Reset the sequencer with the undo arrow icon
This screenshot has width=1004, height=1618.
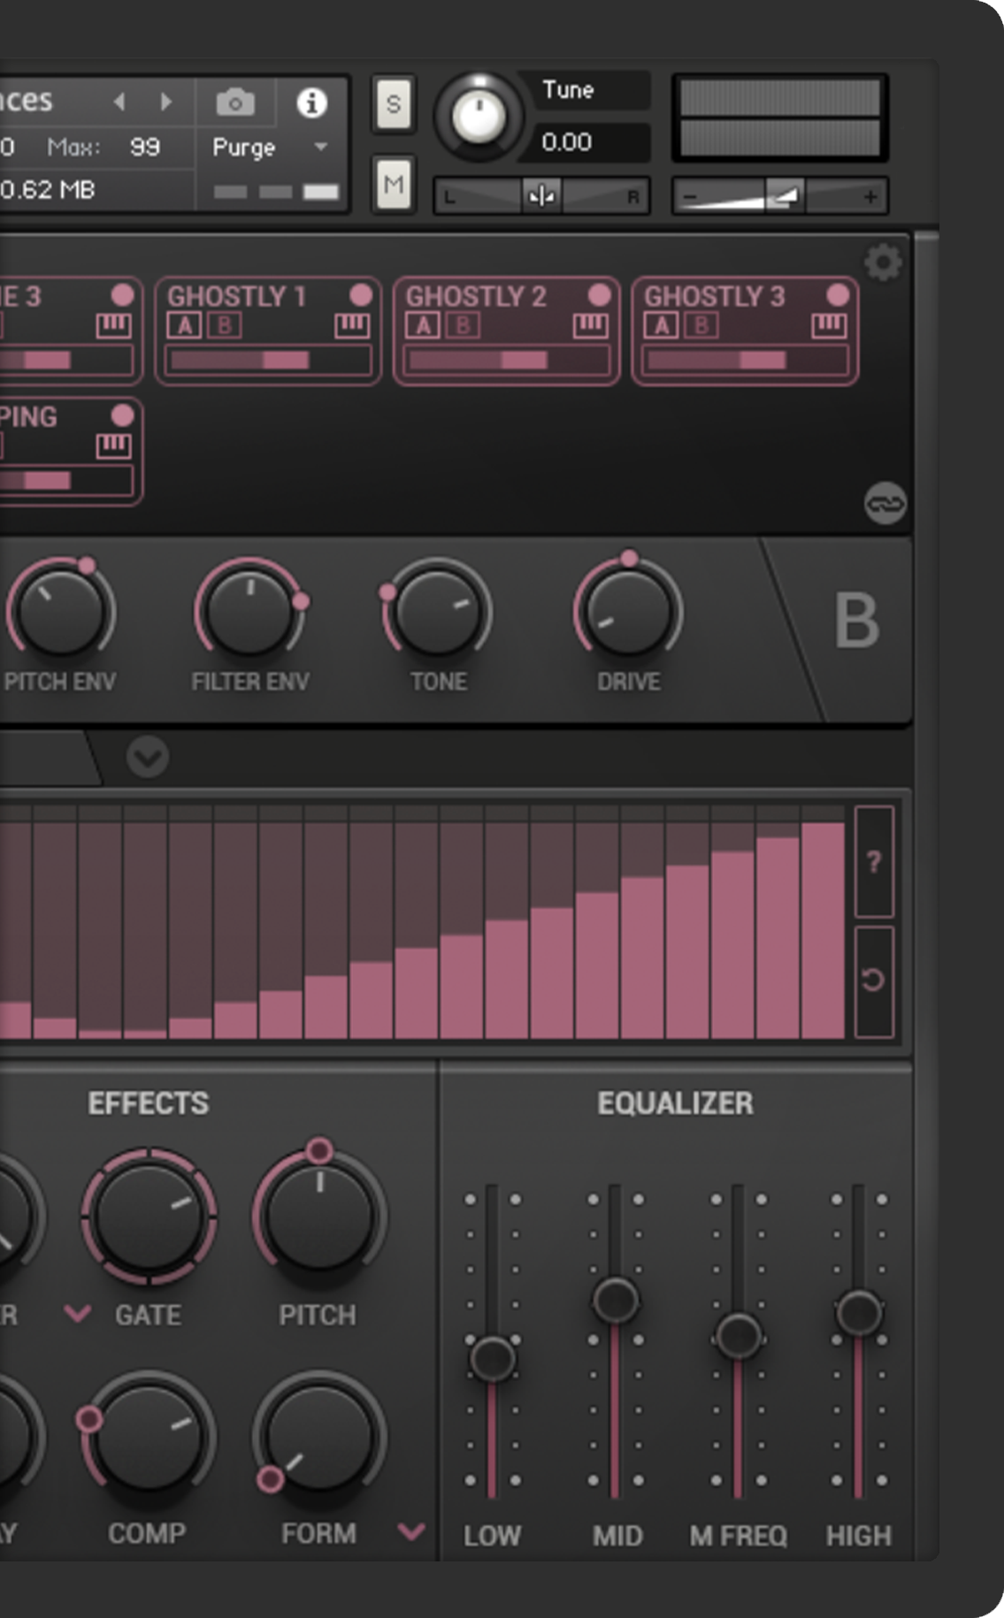(874, 980)
